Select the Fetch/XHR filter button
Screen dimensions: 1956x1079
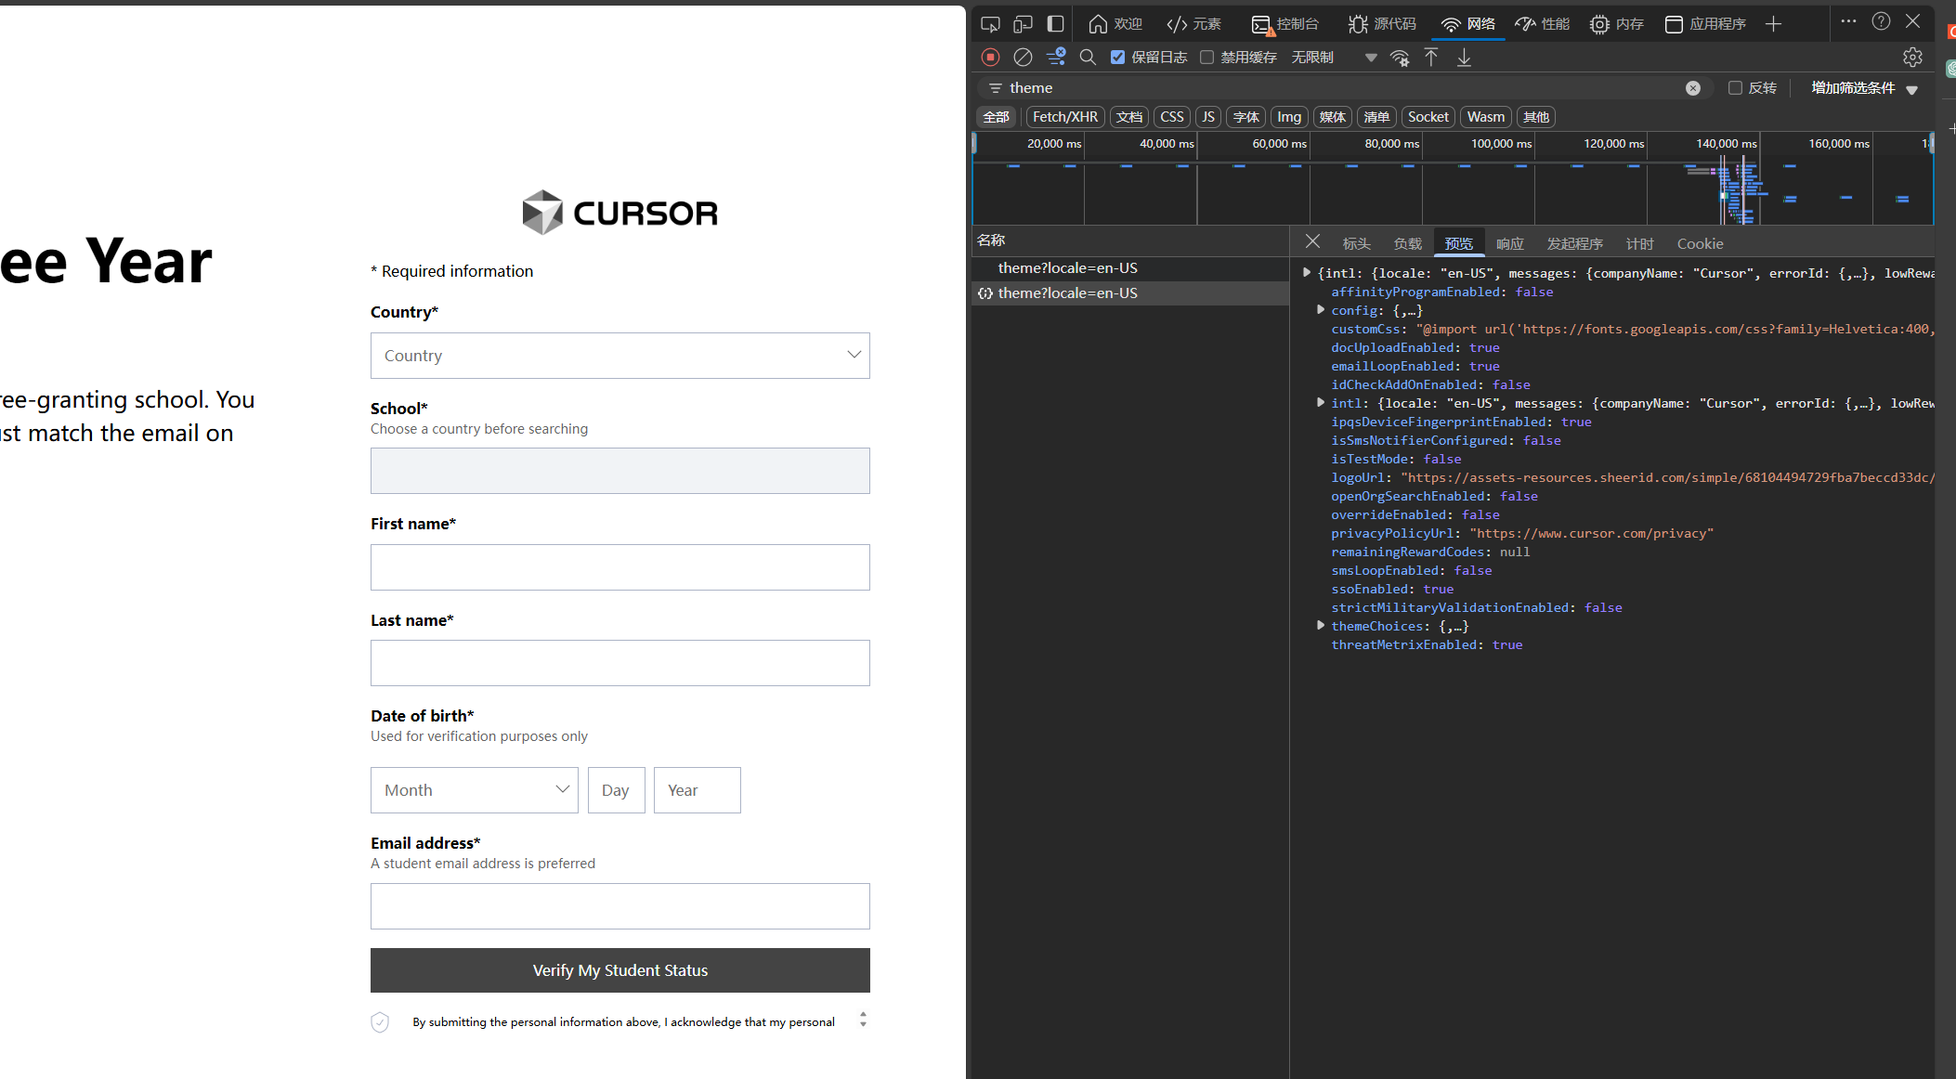click(x=1064, y=117)
